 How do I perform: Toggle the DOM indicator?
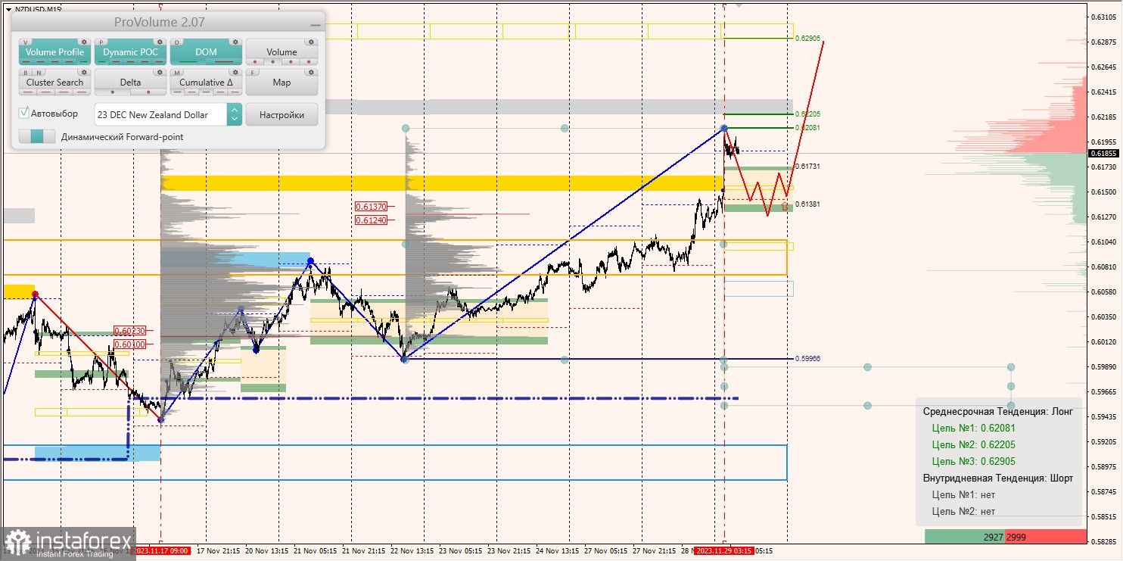point(206,52)
